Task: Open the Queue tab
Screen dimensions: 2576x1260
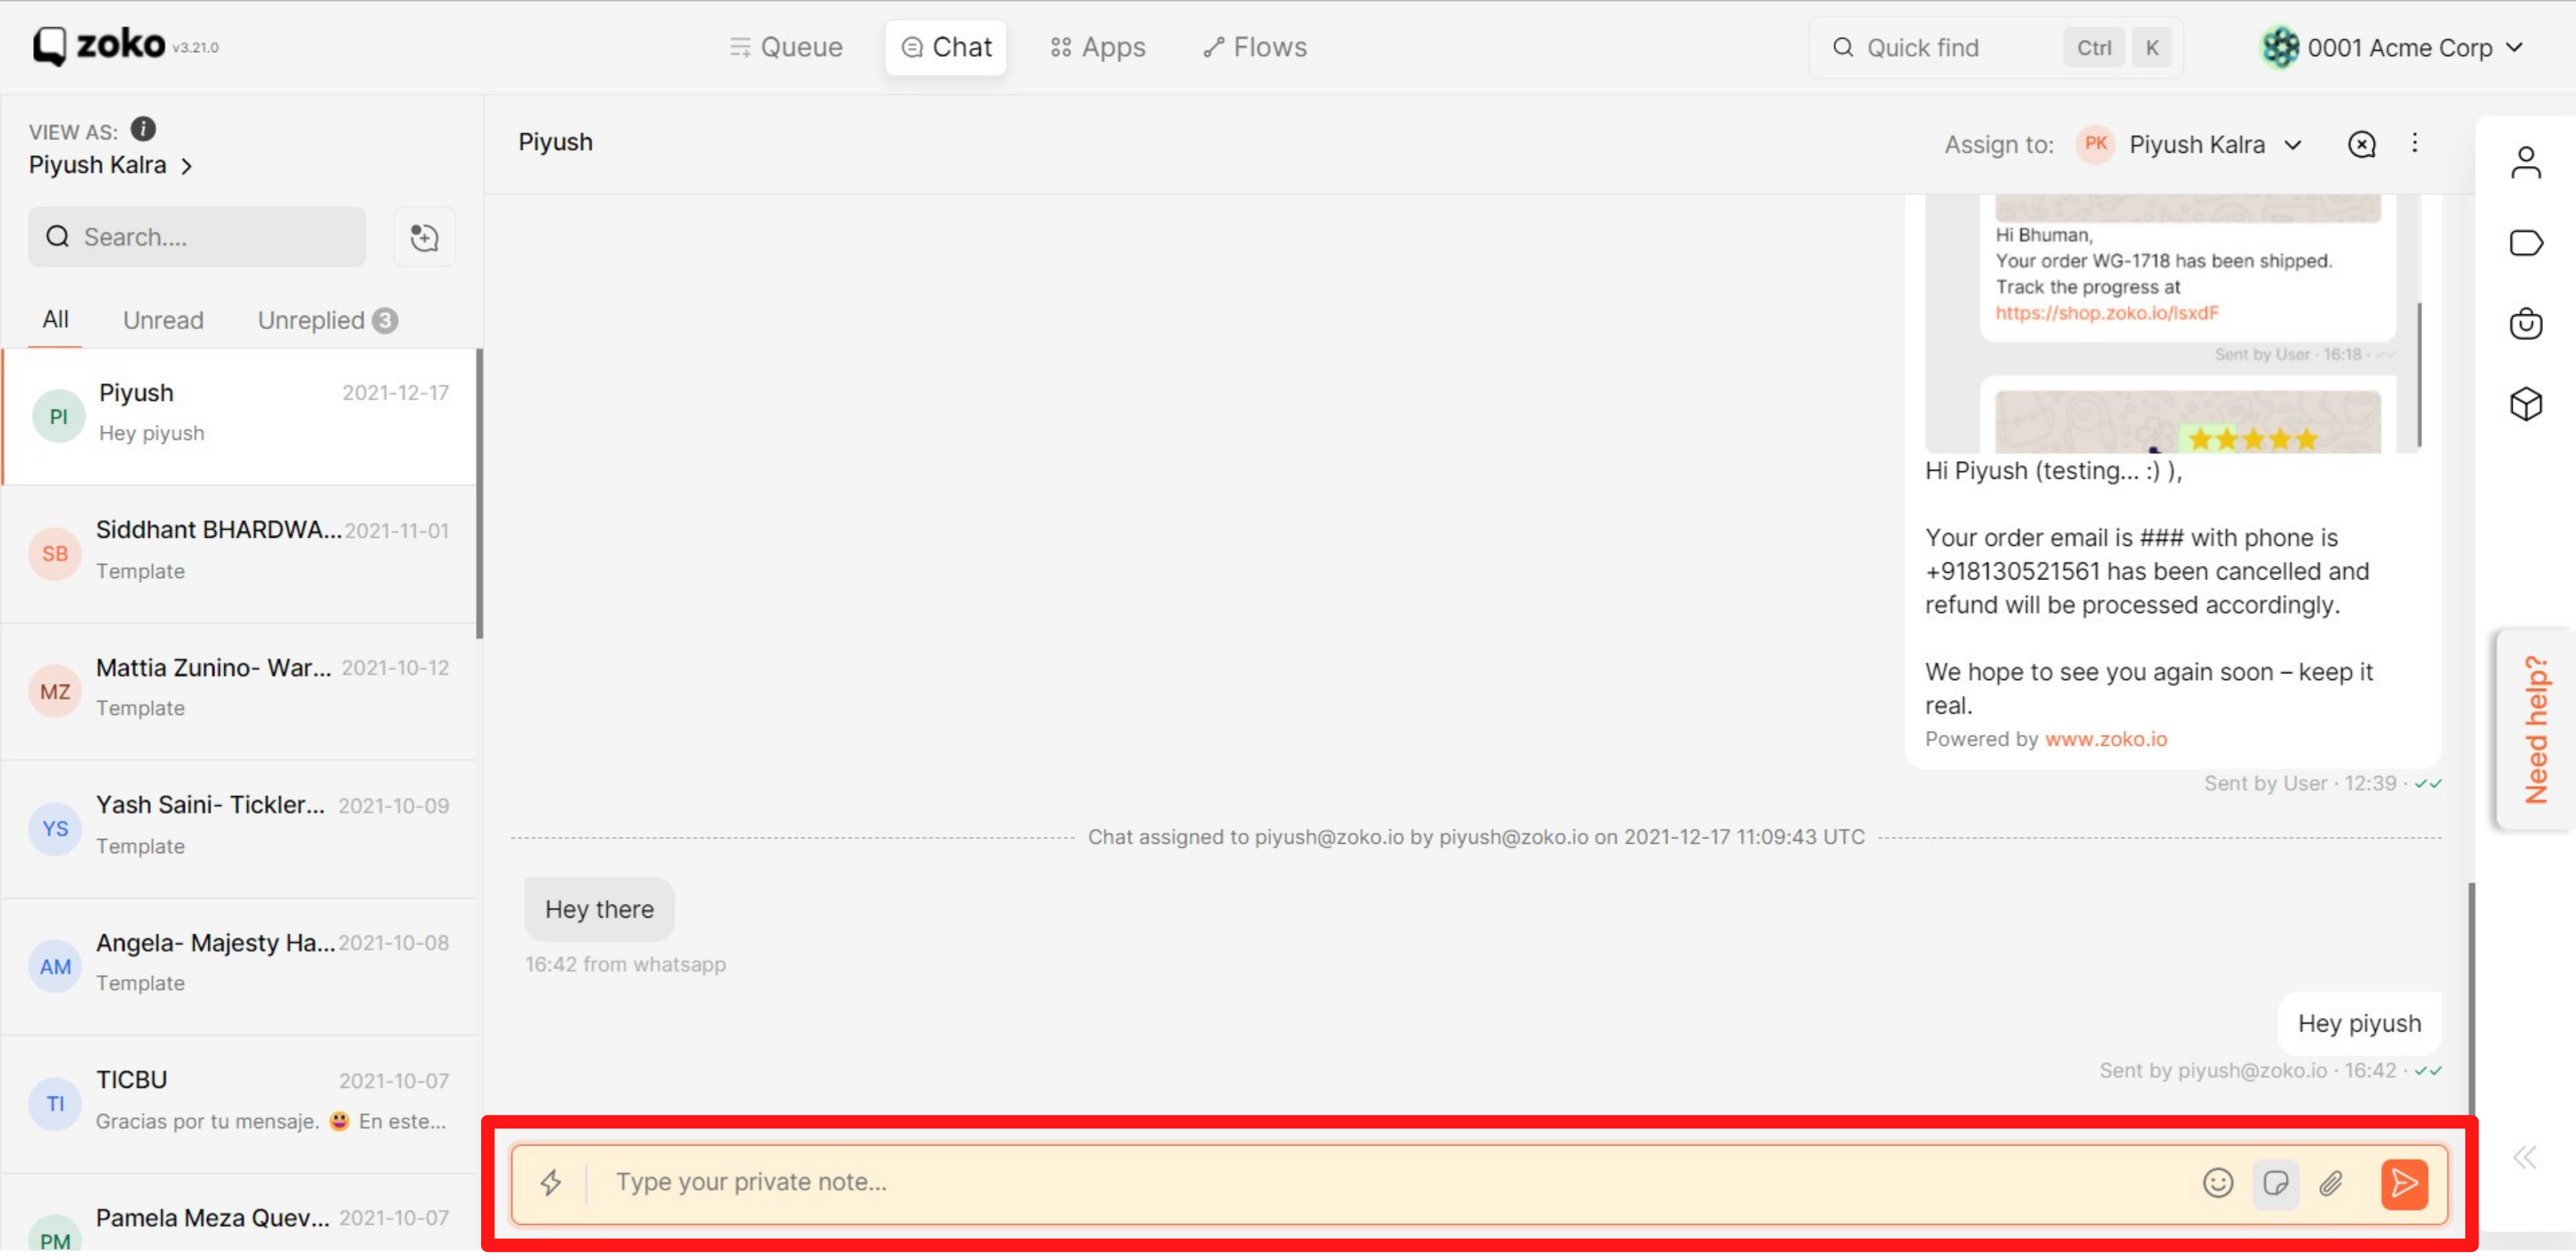Action: pyautogui.click(x=786, y=47)
